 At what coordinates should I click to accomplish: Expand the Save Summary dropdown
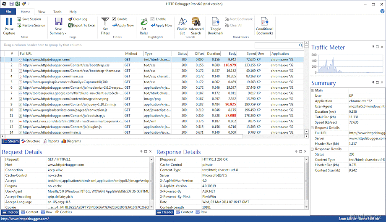pyautogui.click(x=65, y=33)
